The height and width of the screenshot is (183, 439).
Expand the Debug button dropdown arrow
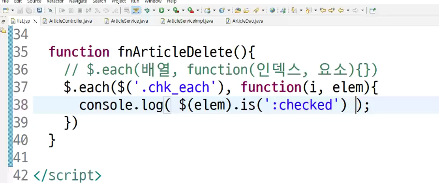[x=154, y=11]
